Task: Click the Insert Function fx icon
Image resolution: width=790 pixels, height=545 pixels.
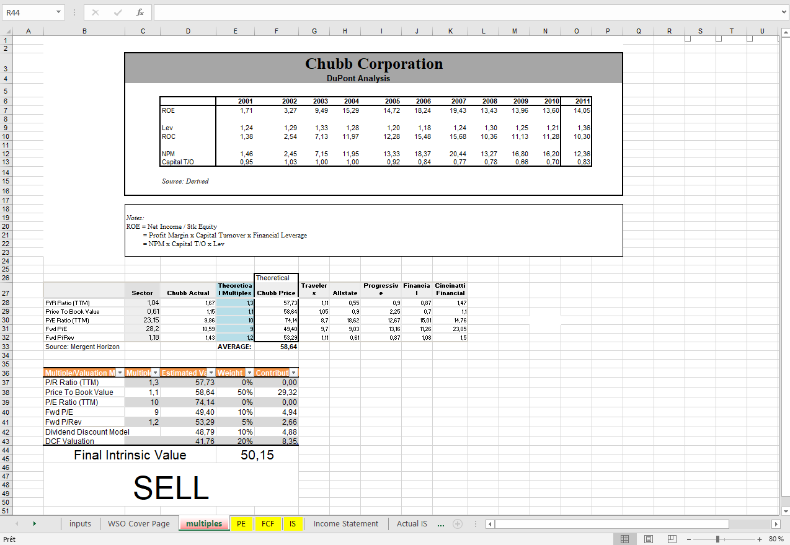Action: 140,12
